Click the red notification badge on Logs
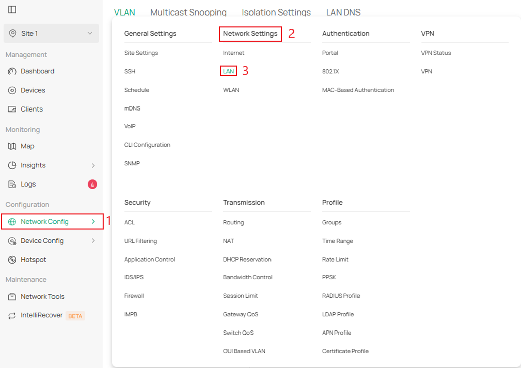The height and width of the screenshot is (368, 521). point(92,184)
